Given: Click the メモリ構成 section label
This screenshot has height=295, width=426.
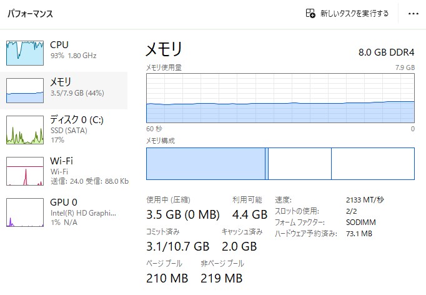Looking at the screenshot, I should point(161,141).
